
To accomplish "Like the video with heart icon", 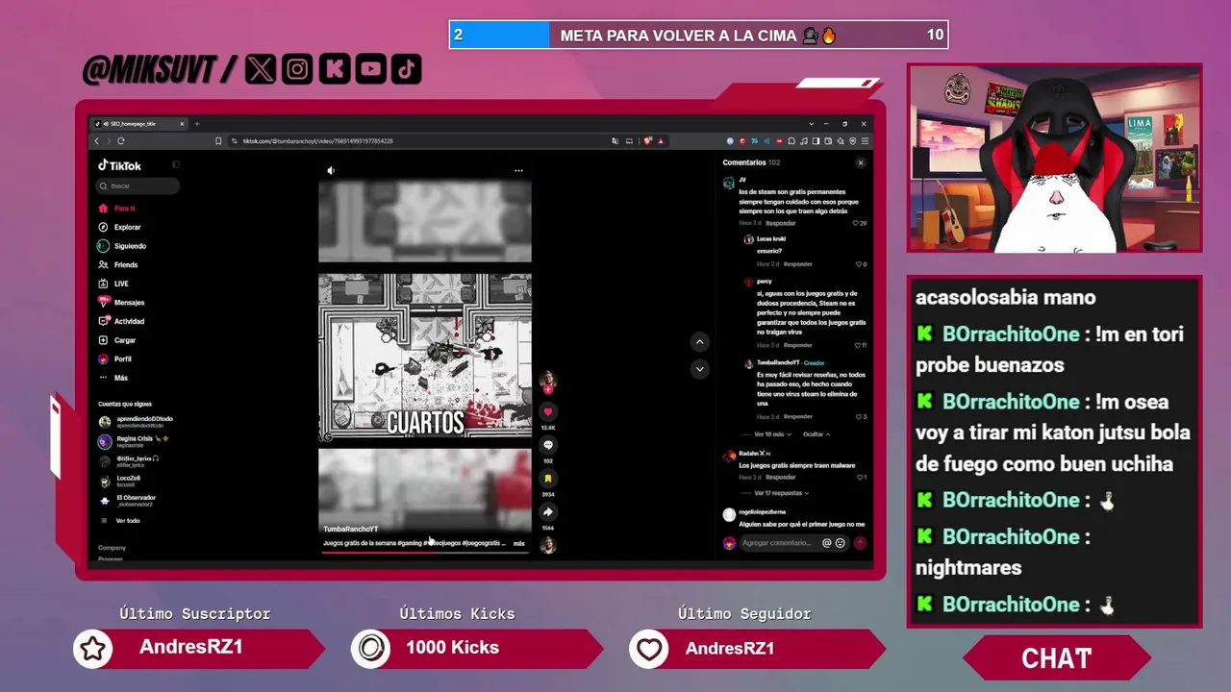I will (548, 411).
